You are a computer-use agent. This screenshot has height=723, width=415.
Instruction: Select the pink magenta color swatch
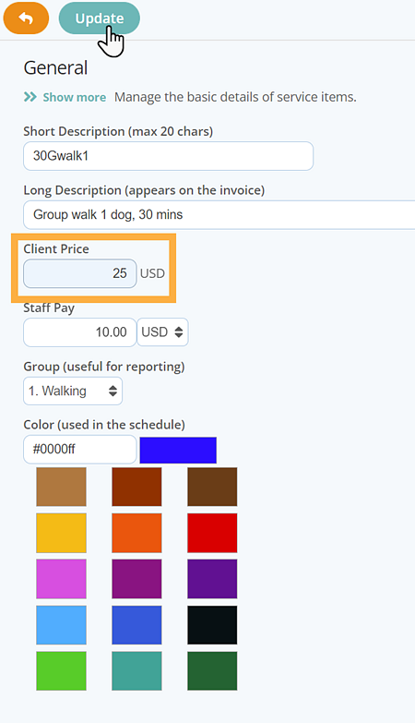(61, 579)
